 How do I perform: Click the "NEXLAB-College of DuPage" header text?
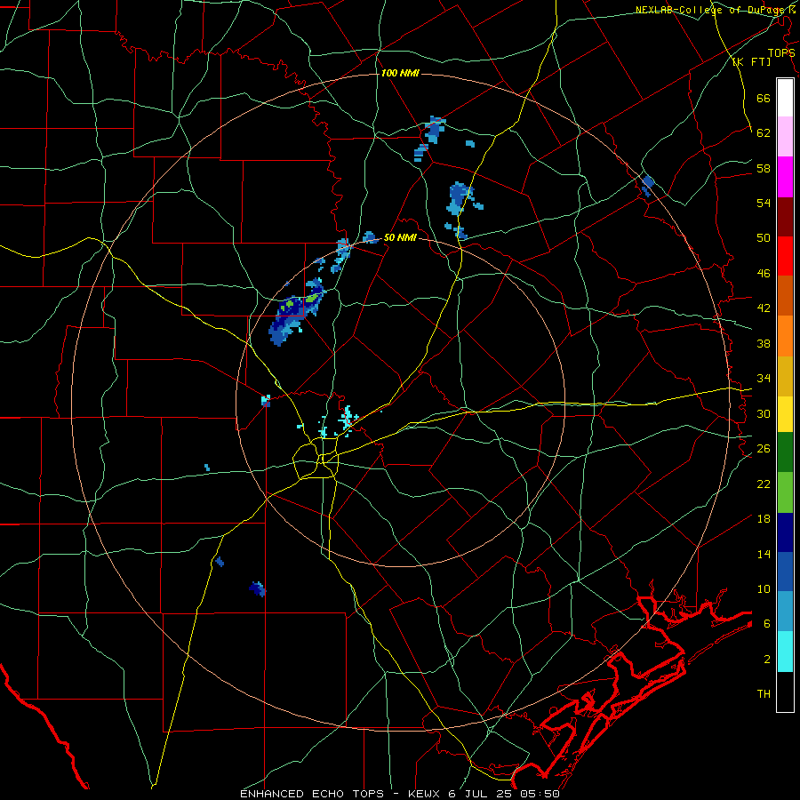pos(712,10)
